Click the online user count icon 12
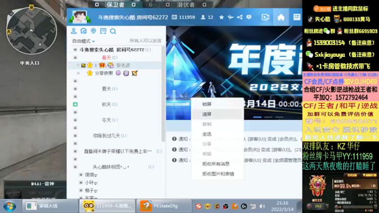 click(207, 17)
